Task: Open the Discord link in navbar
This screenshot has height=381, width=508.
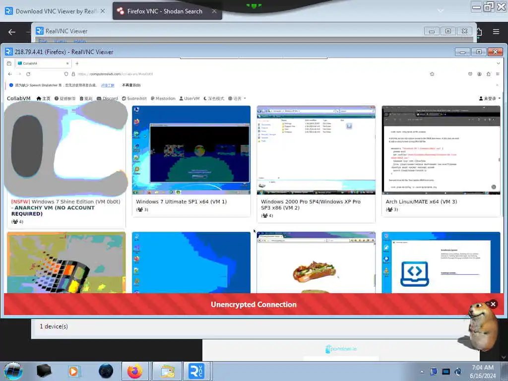Action: pyautogui.click(x=107, y=99)
